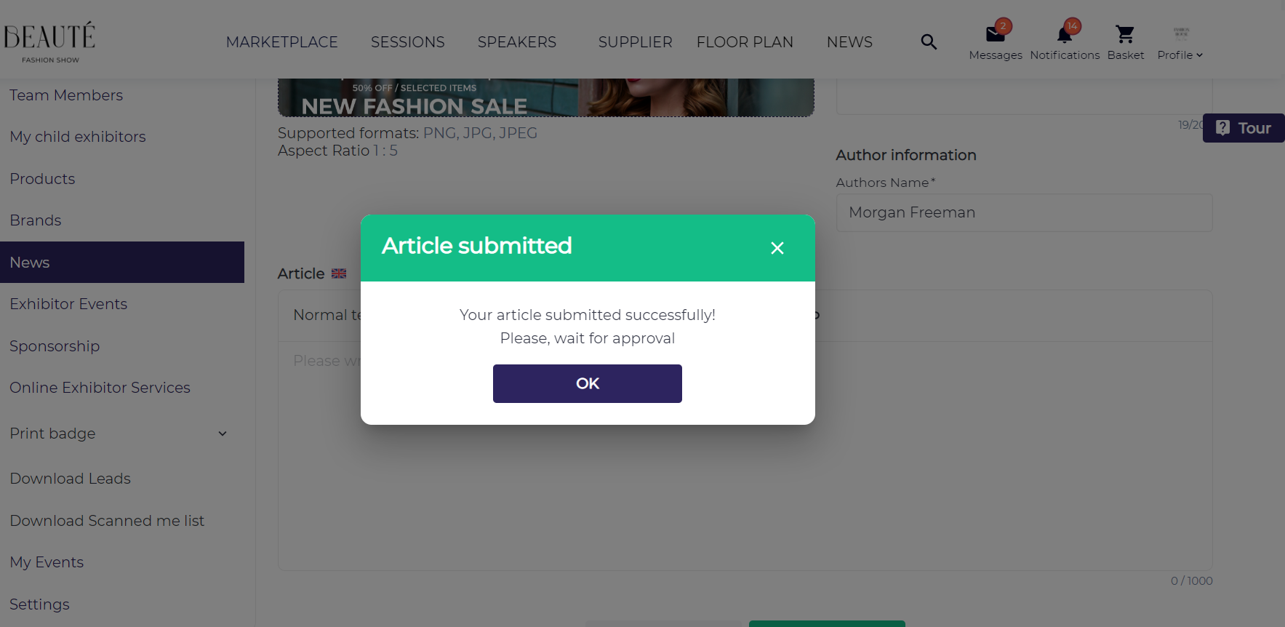Viewport: 1285px width, 627px height.
Task: Click the Authors Name input field
Action: 1024,212
